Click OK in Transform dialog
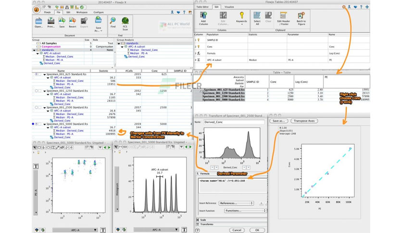Image resolution: width=402 pixels, height=233 pixels. pos(257,230)
